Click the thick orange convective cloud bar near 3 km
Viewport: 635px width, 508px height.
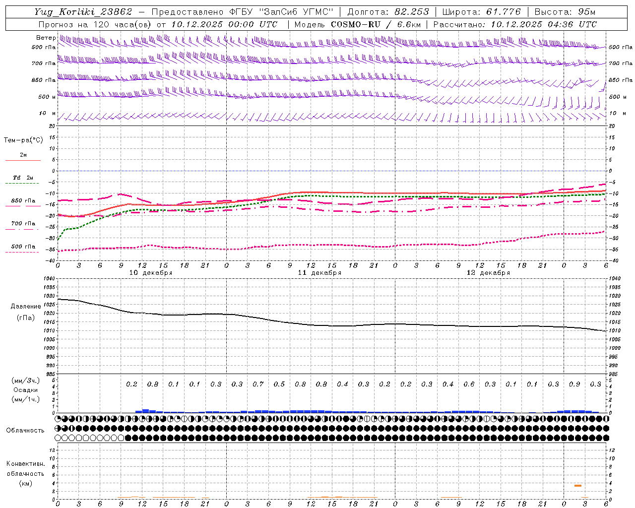coord(578,486)
